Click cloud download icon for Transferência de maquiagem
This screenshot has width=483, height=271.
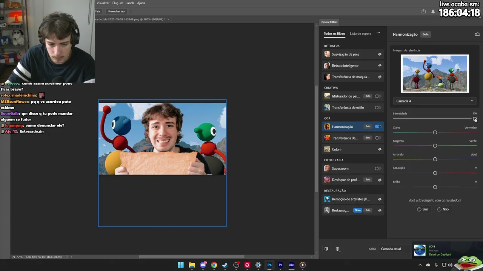[x=380, y=77]
